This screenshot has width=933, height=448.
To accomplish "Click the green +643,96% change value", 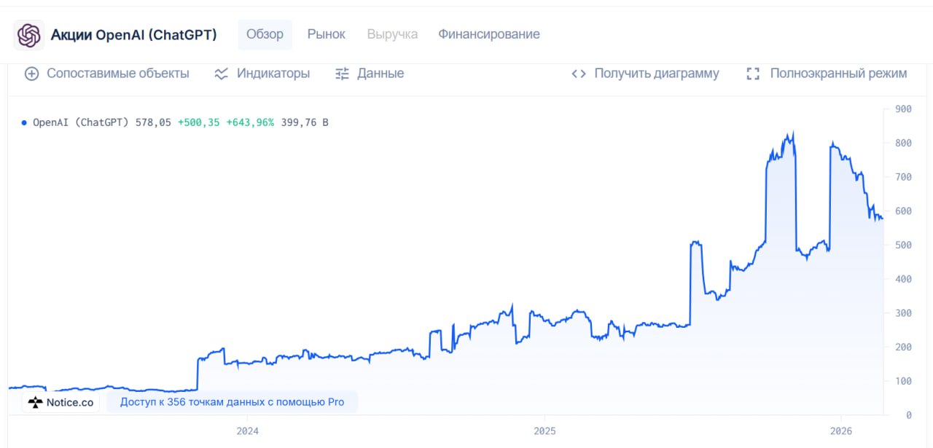I will click(x=250, y=122).
